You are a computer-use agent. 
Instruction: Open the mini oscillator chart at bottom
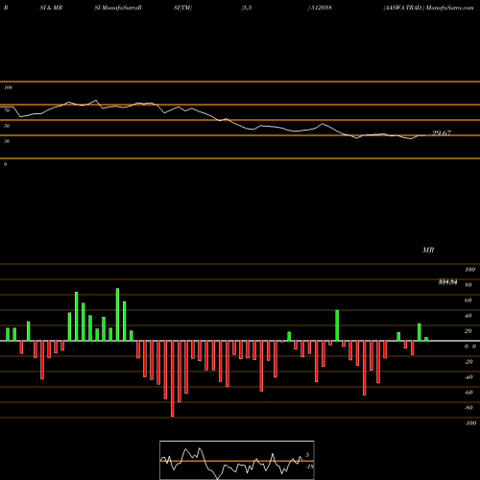237,460
